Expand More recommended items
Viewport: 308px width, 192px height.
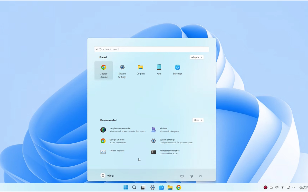tap(198, 120)
